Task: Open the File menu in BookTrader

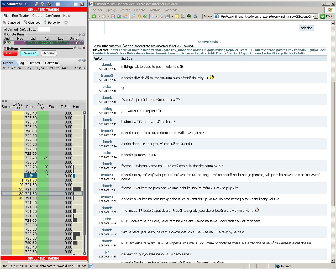Action: (x=6, y=16)
